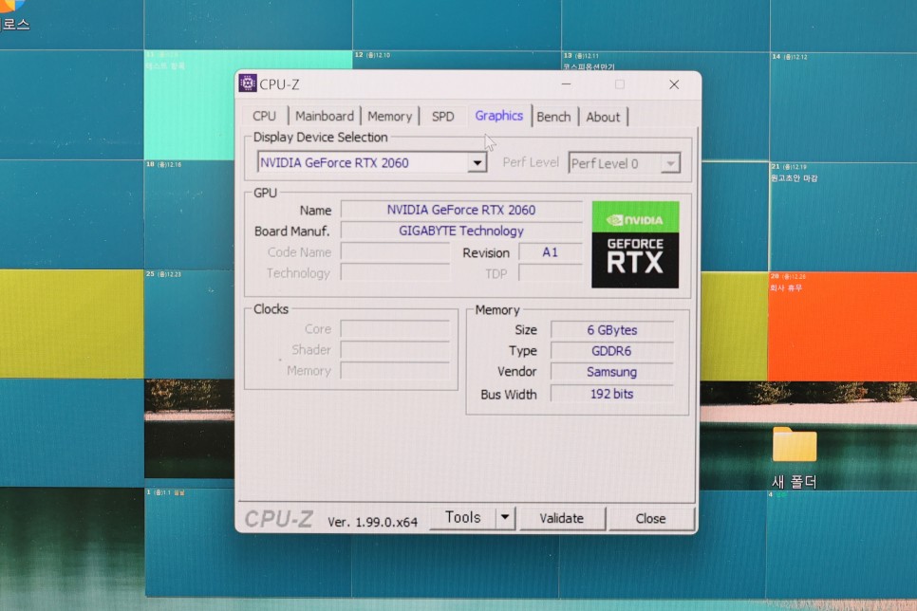This screenshot has width=917, height=611.
Task: Open the Bench tab
Action: [x=553, y=117]
